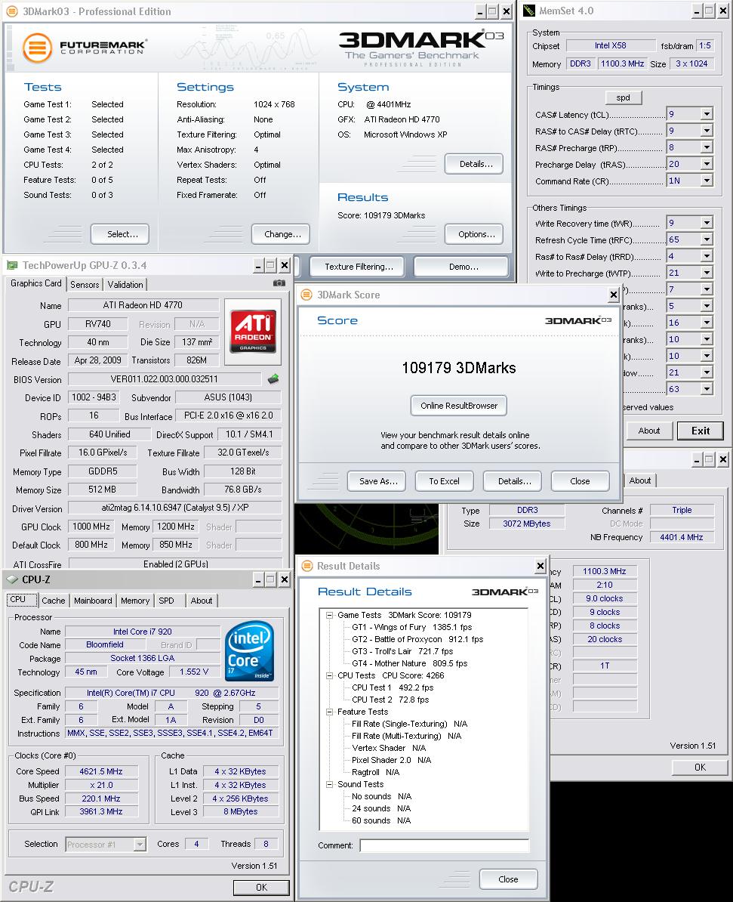The height and width of the screenshot is (902, 733).
Task: Click the BIOS save chip icon in GPU-Z
Action: point(274,378)
